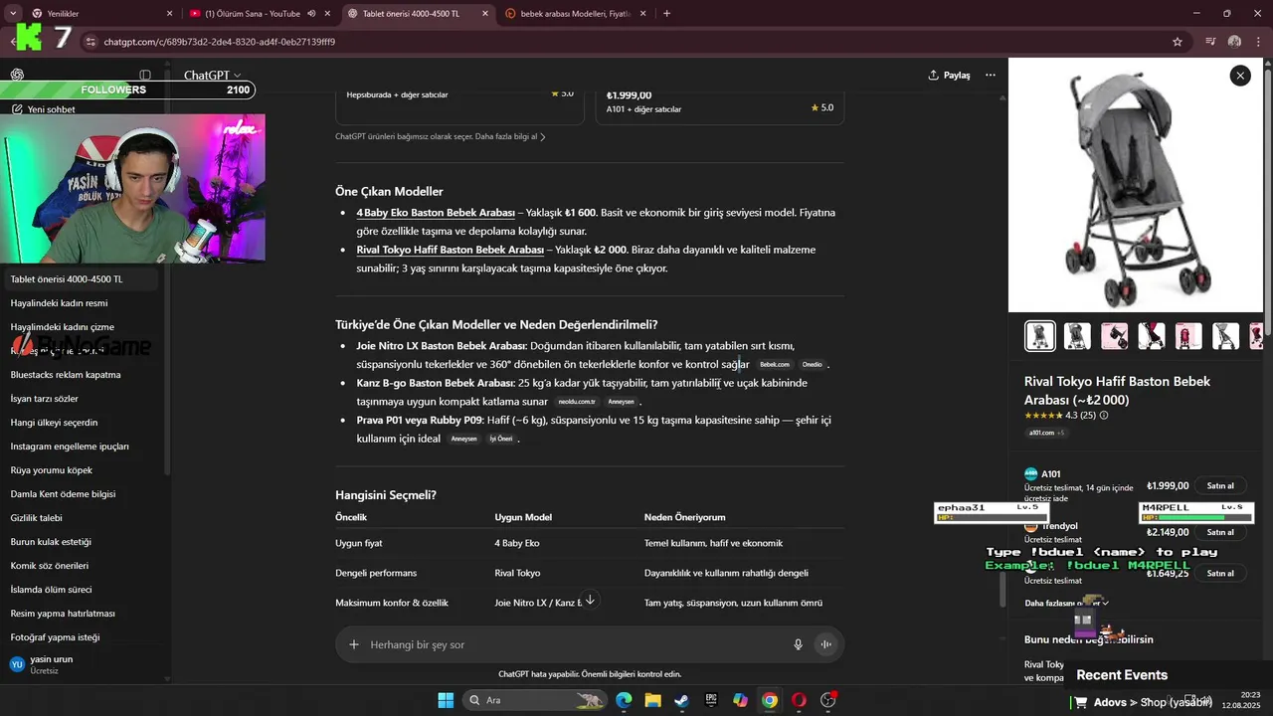
Task: Open Steam from the taskbar
Action: [x=681, y=700]
